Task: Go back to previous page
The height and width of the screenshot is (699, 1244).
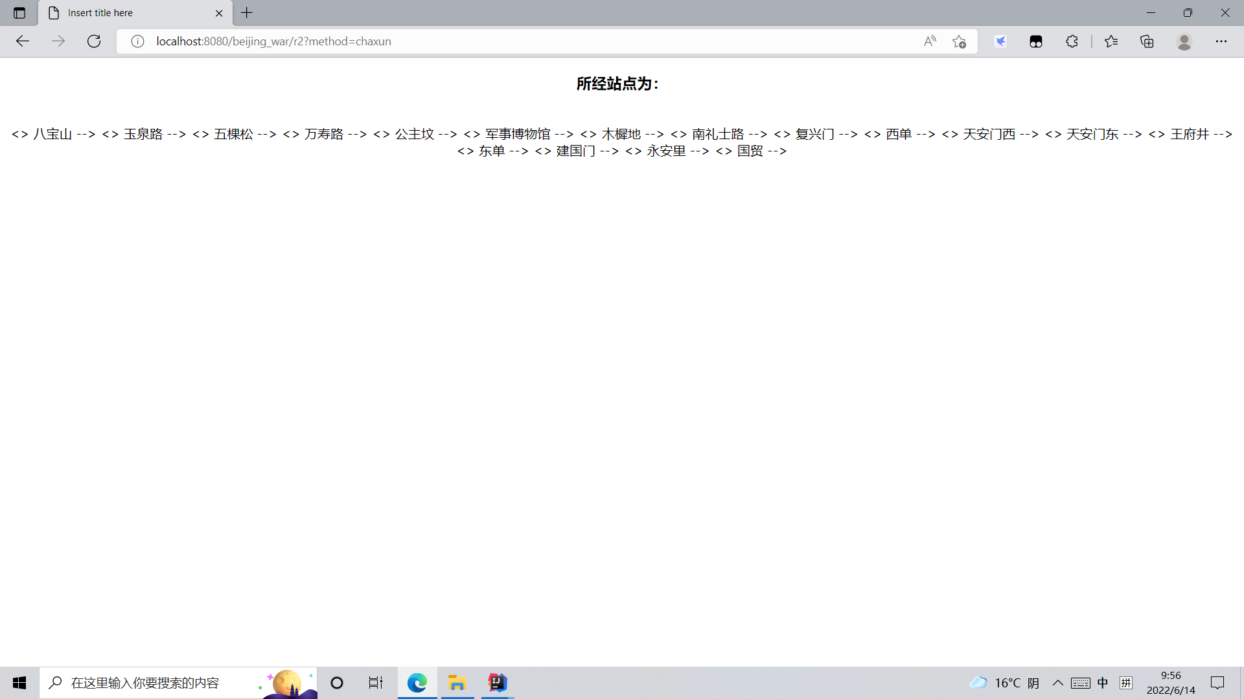Action: (23, 41)
